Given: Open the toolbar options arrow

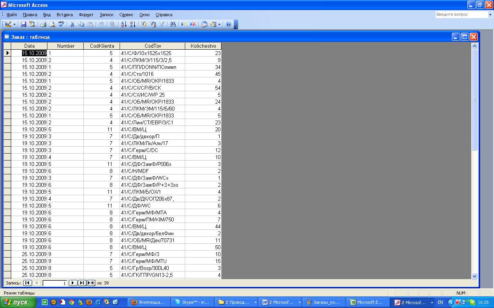Looking at the screenshot, I should click(236, 25).
